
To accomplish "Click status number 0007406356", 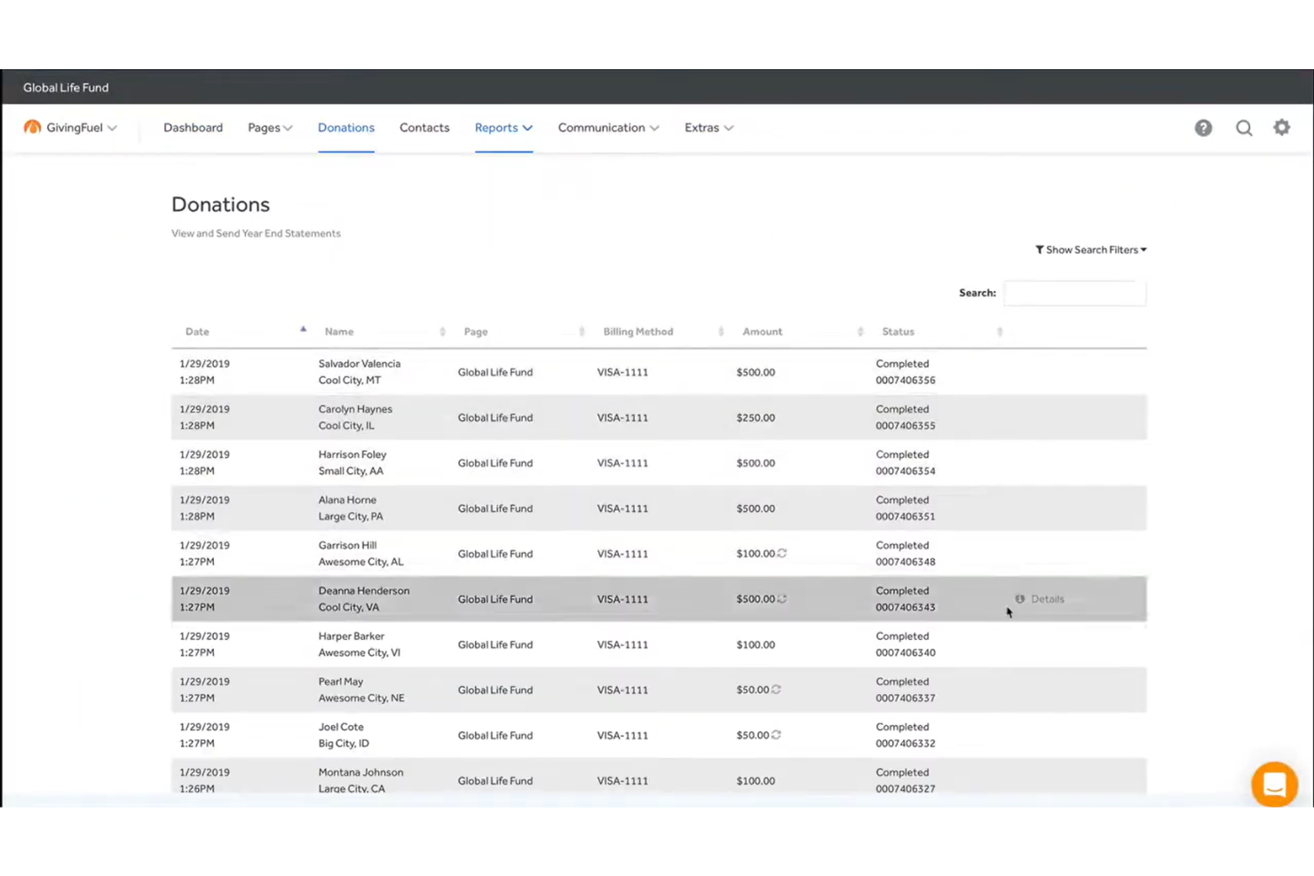I will pyautogui.click(x=906, y=380).
